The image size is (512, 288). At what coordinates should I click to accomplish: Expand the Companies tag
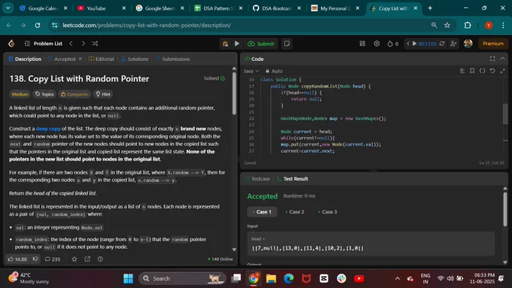coord(75,94)
